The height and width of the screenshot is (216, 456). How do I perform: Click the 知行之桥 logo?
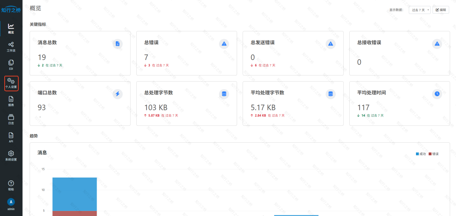(x=11, y=10)
